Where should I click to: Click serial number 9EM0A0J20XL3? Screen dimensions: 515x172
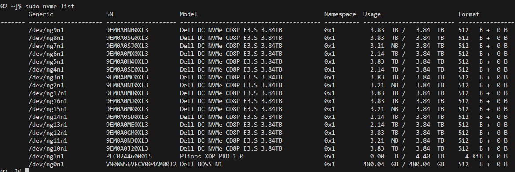(x=127, y=148)
